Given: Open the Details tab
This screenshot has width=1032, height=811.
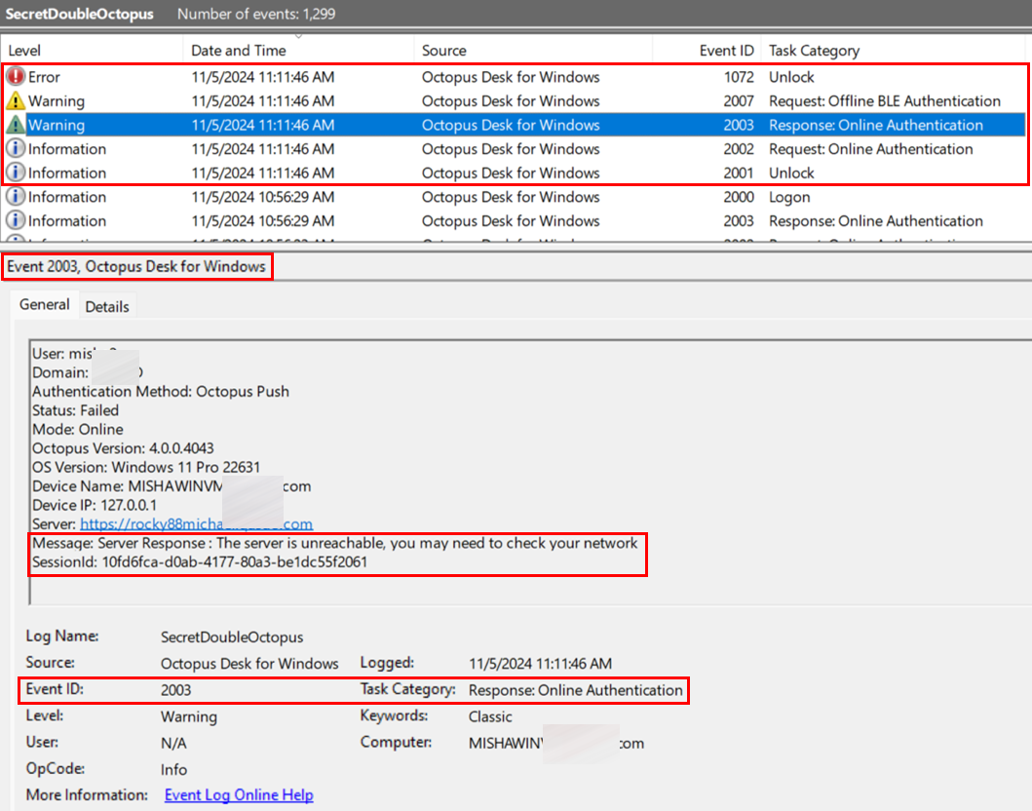Looking at the screenshot, I should pyautogui.click(x=107, y=307).
